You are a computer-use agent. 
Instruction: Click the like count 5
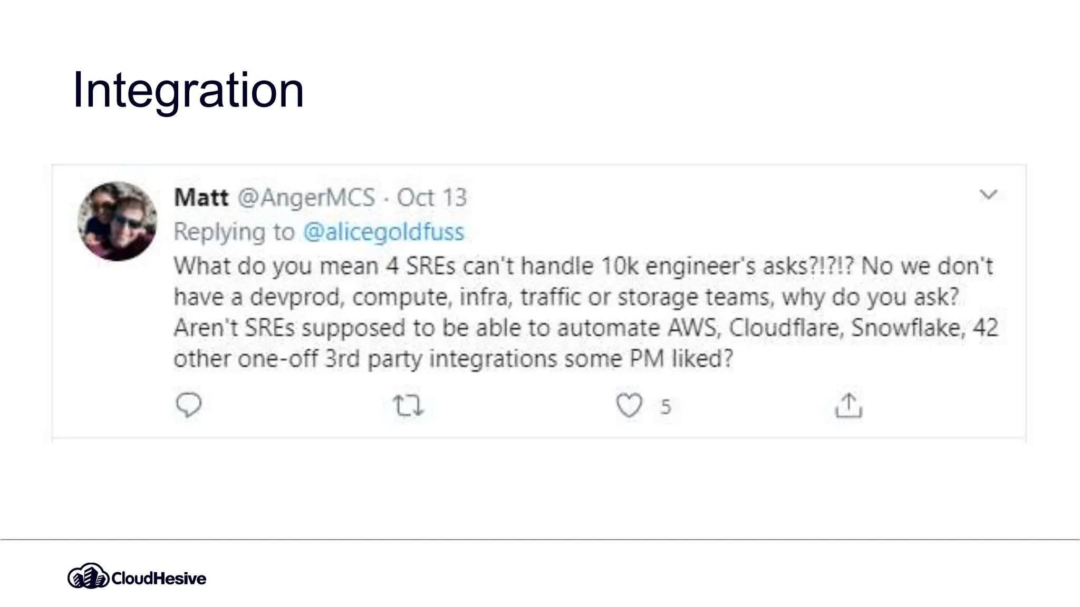(x=666, y=406)
